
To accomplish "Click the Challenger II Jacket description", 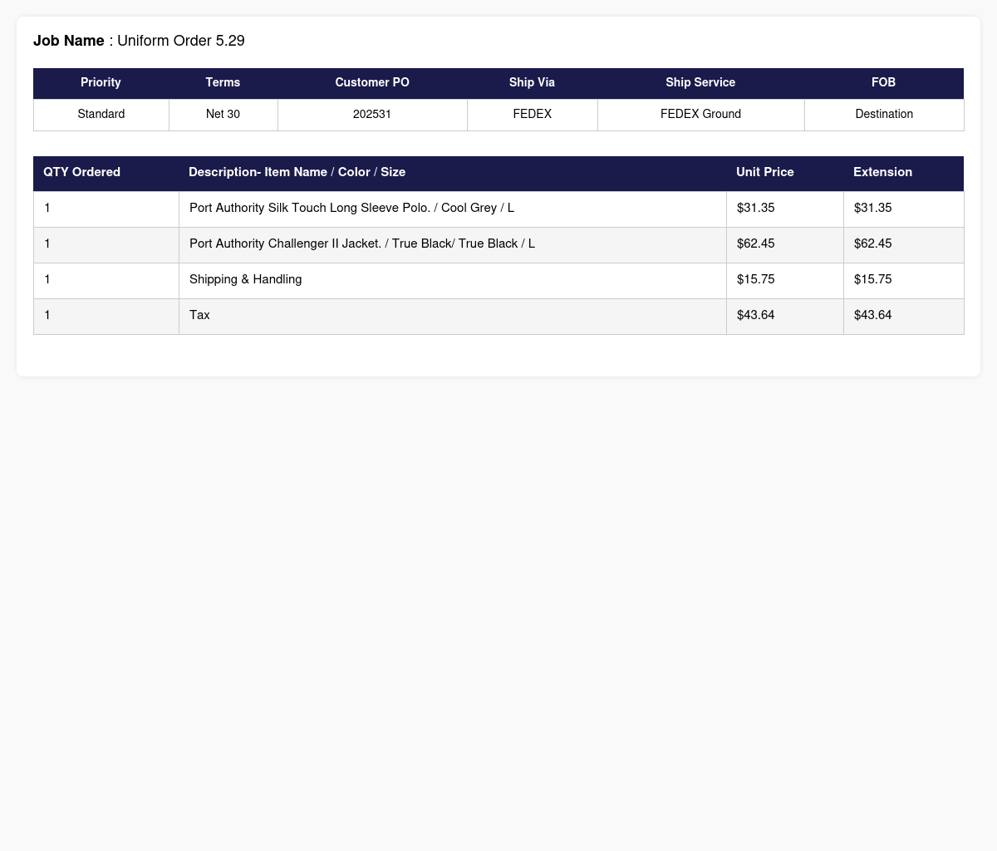I will point(362,243).
